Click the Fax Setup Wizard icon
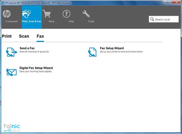Screen dimensions: 182x134 92,52
